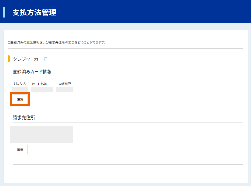
Task: Click the カード名義 field label
Action: (39, 84)
